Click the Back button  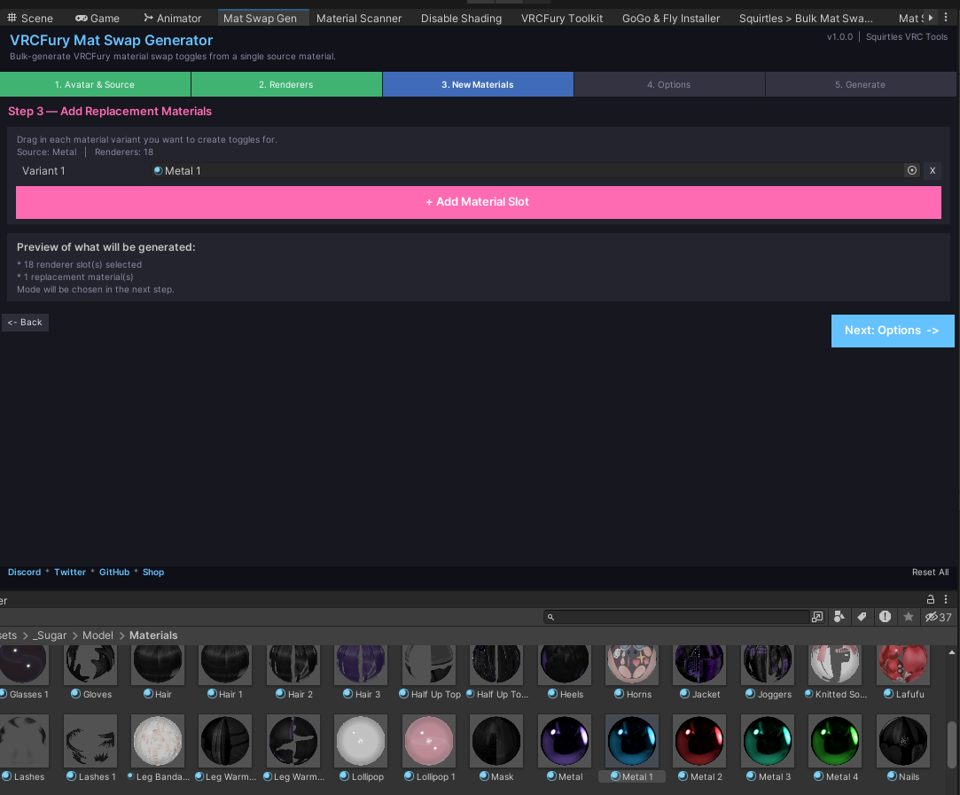[x=25, y=322]
